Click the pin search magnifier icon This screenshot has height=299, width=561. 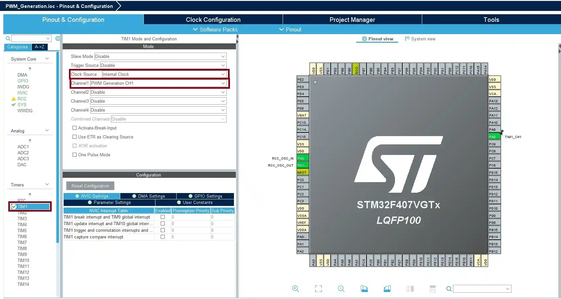coord(449,289)
